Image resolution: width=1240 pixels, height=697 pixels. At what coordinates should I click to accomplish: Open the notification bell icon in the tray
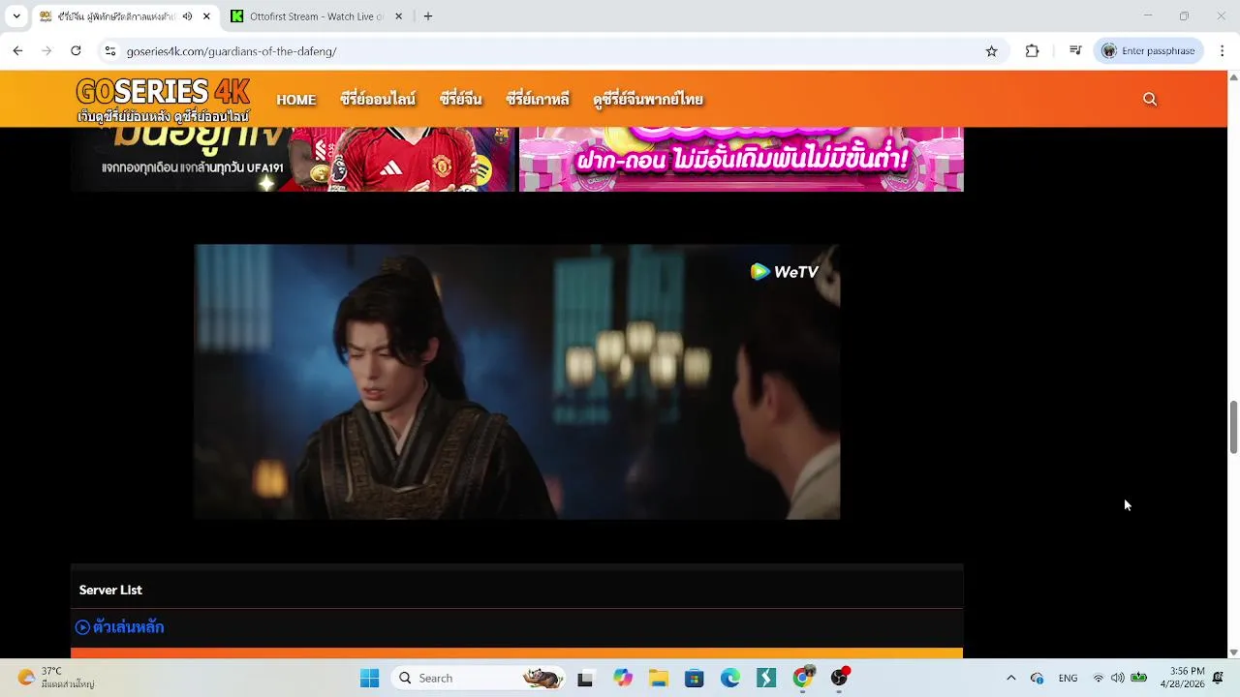tap(1218, 678)
